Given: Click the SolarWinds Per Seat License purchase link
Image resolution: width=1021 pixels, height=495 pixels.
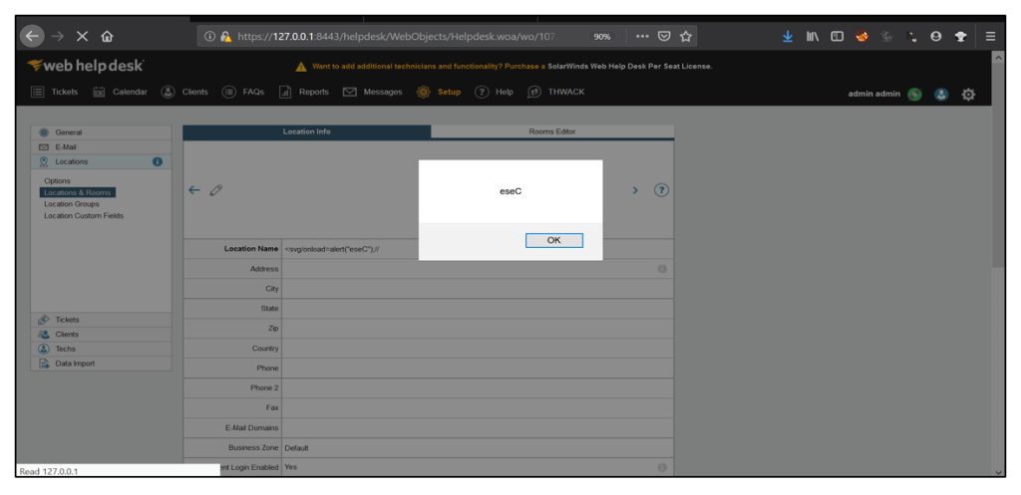Looking at the screenshot, I should pyautogui.click(x=630, y=67).
